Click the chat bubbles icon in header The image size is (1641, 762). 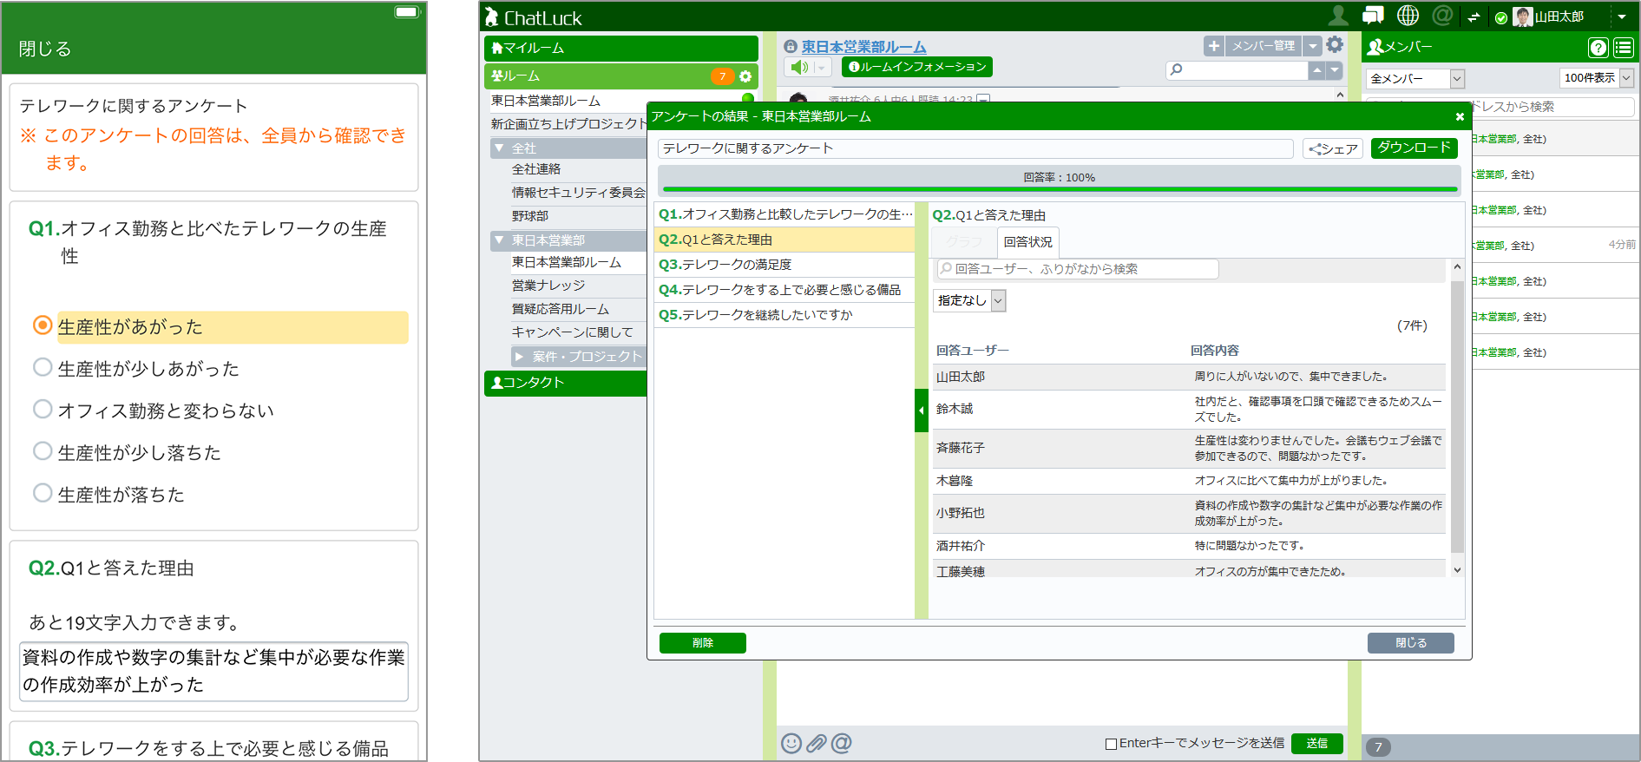click(x=1373, y=16)
